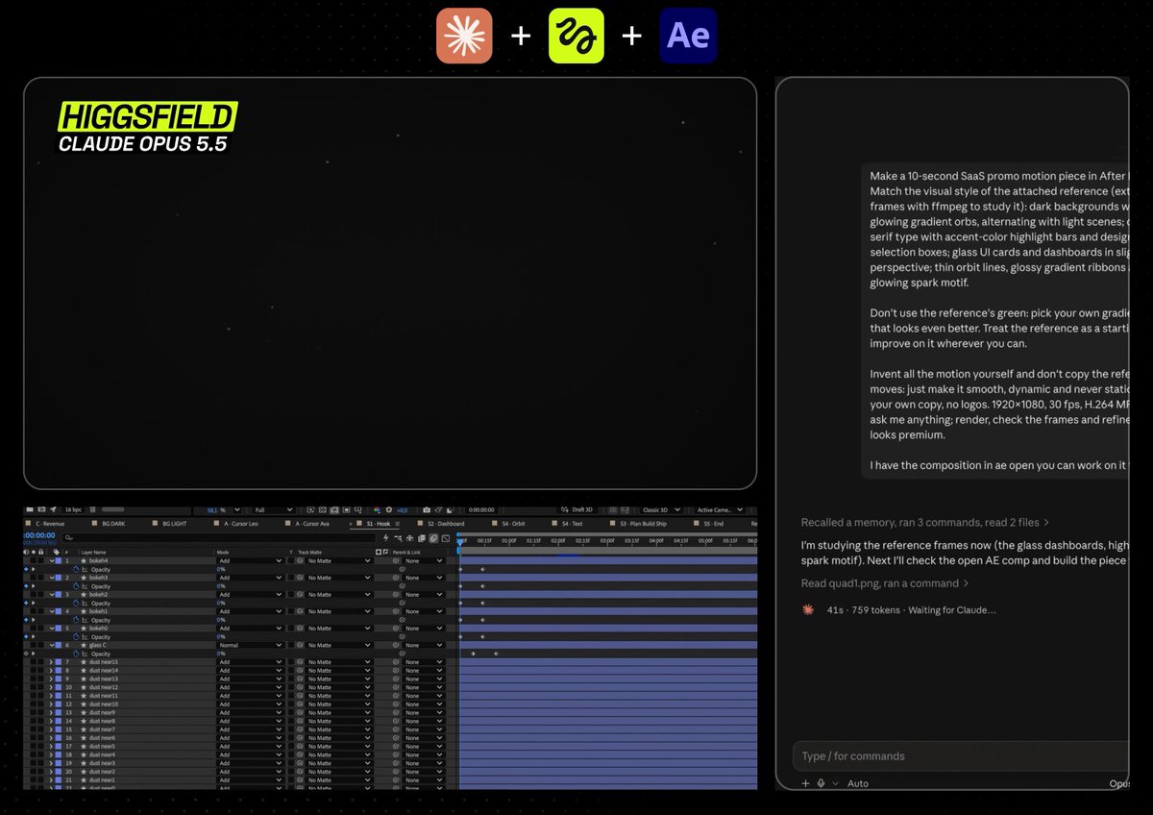Click the motion blur enable icon in timeline
The image size is (1153, 815).
(x=433, y=538)
